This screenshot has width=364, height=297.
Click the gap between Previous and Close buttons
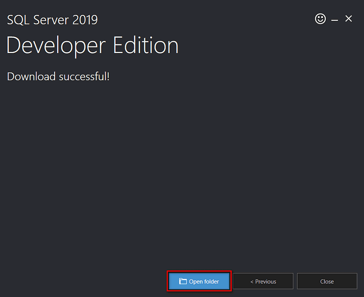point(295,281)
